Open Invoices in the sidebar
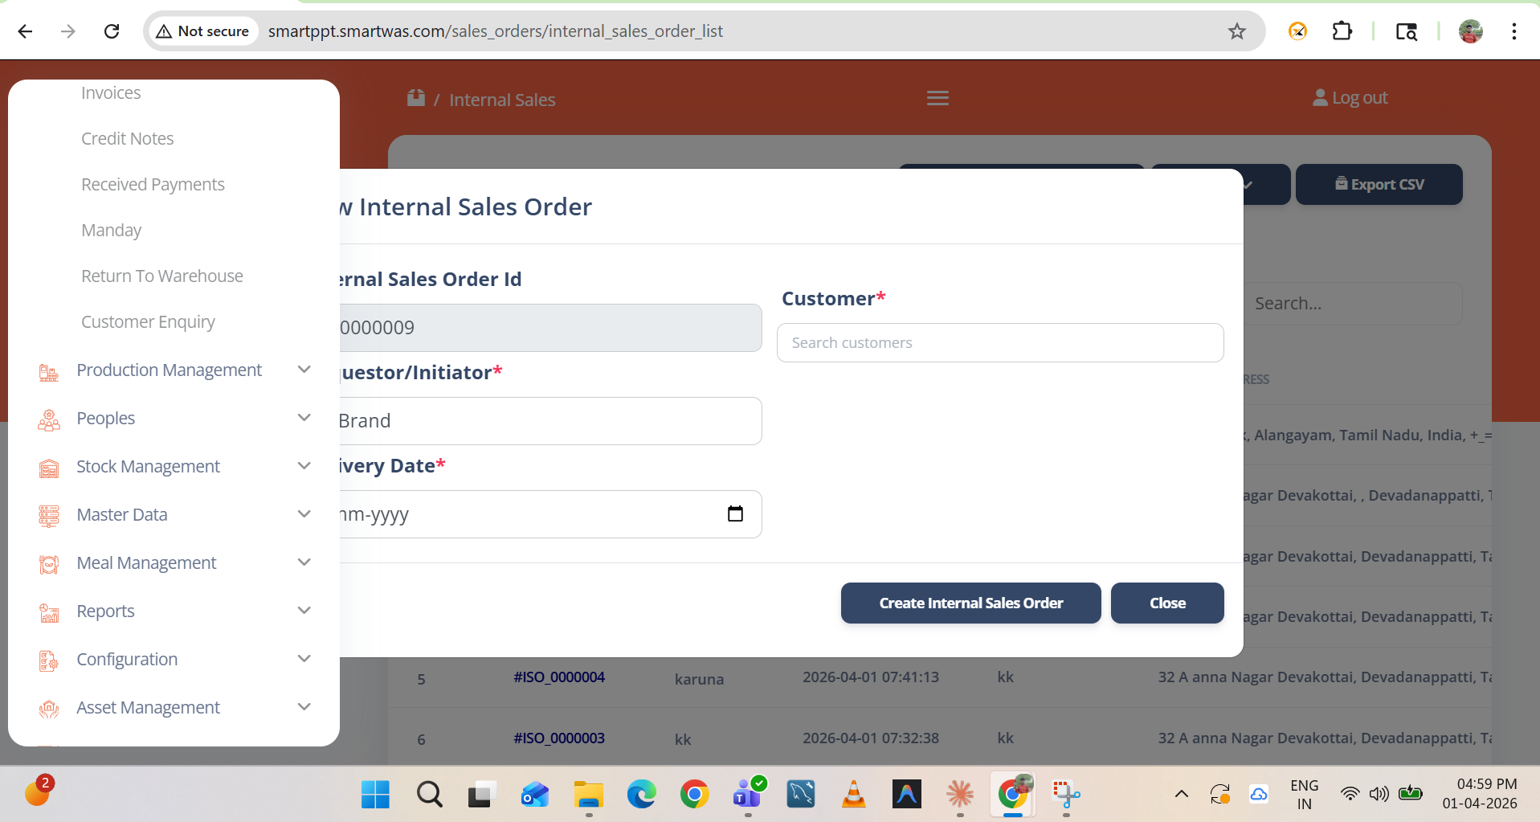Viewport: 1540px width, 822px height. (111, 93)
